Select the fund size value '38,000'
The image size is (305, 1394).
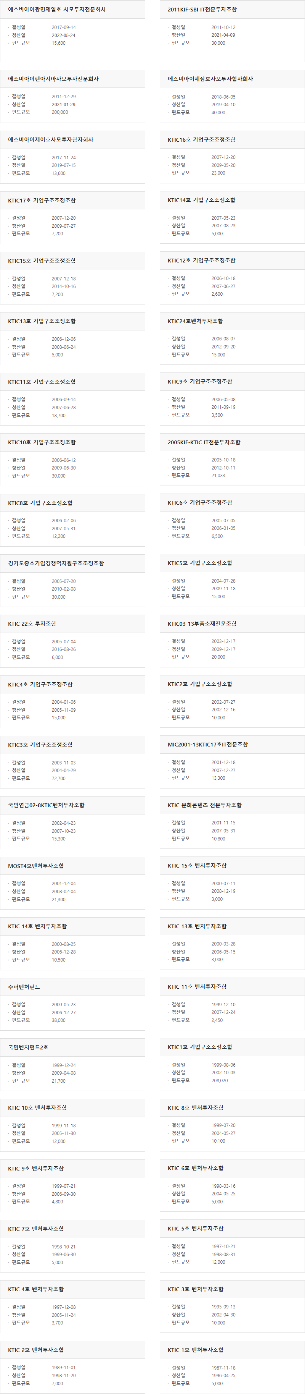58,1020
